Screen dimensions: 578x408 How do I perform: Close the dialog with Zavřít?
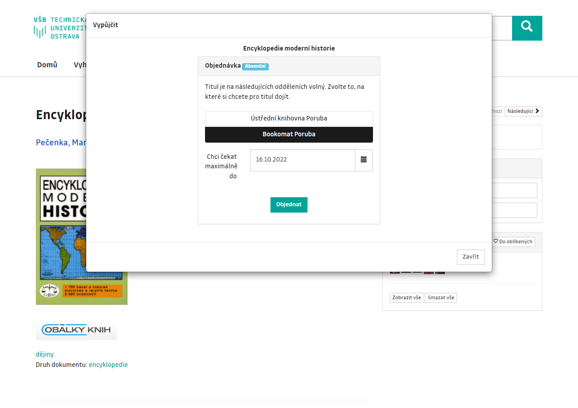point(471,257)
